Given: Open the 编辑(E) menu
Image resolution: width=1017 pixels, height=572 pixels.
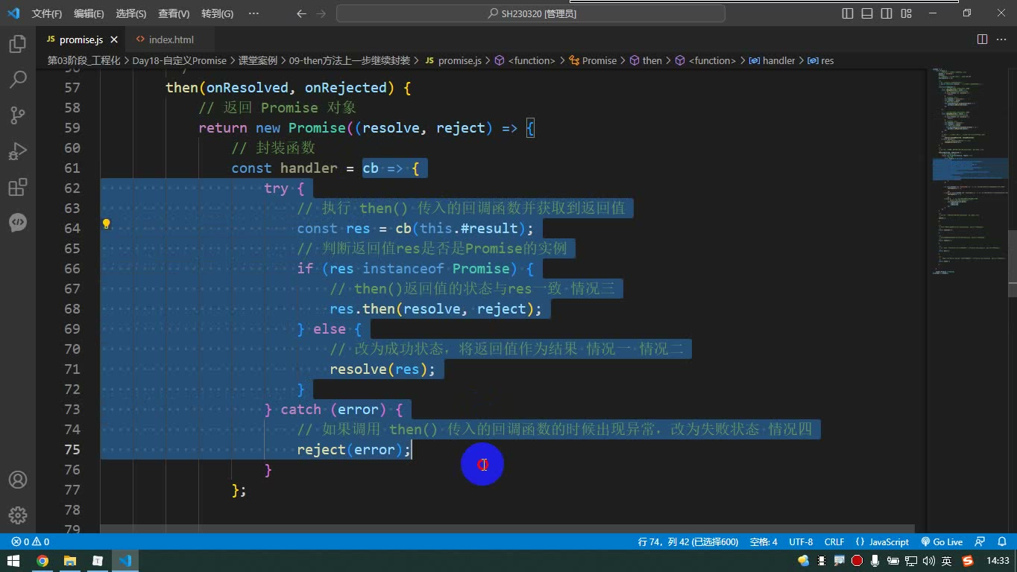Looking at the screenshot, I should 89,13.
